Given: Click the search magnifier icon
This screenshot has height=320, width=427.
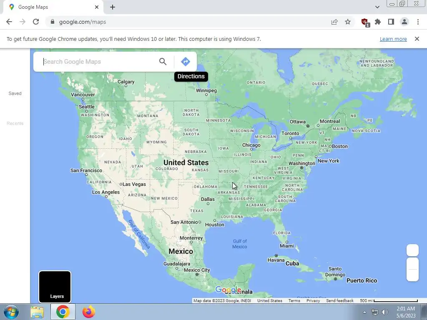Looking at the screenshot, I should click(163, 62).
